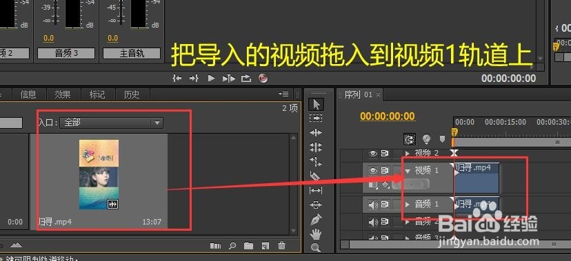Select the Razor tool

coord(315,176)
